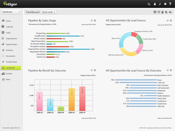Click the Opportunities chart icon in sidebar
This screenshot has height=131, width=175.
tap(3, 44)
